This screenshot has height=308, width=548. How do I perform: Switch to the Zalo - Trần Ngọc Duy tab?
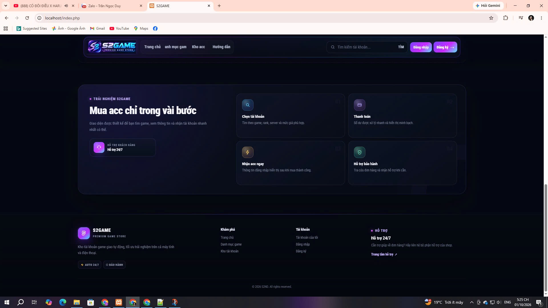click(112, 6)
